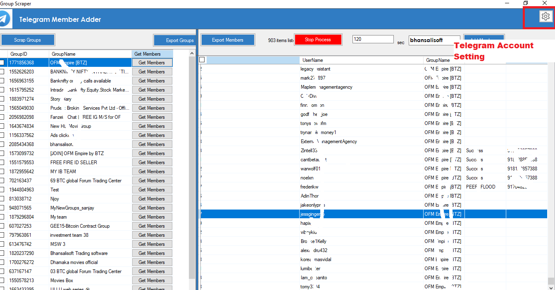Select 69 BTC global Forum Trading Center
Screen dimensions: 555x290
(86, 181)
